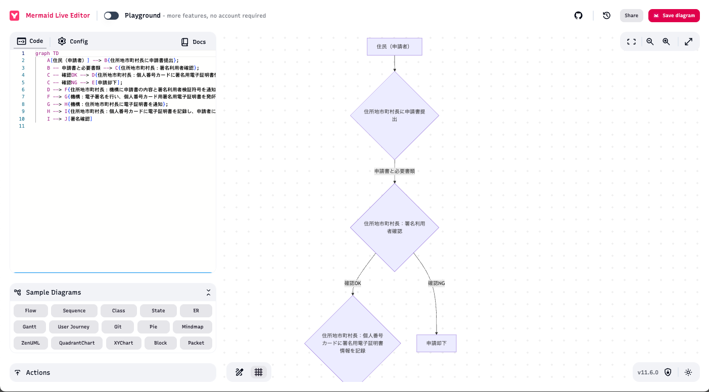Click the 住所地市町村長に申請書提出 diamond node
The width and height of the screenshot is (709, 392).
click(x=395, y=115)
